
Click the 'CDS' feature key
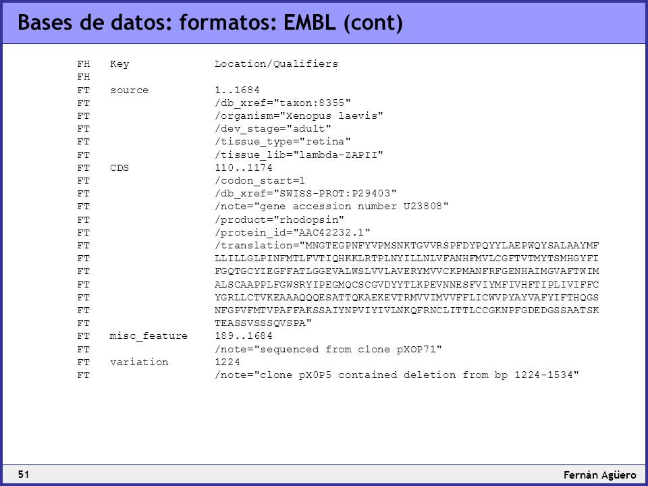point(119,168)
